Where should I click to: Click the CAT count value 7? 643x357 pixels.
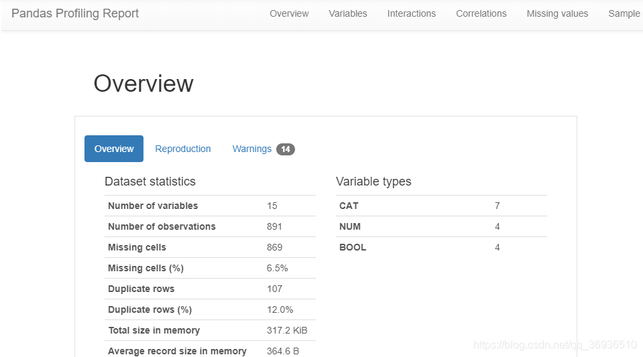[x=497, y=206]
